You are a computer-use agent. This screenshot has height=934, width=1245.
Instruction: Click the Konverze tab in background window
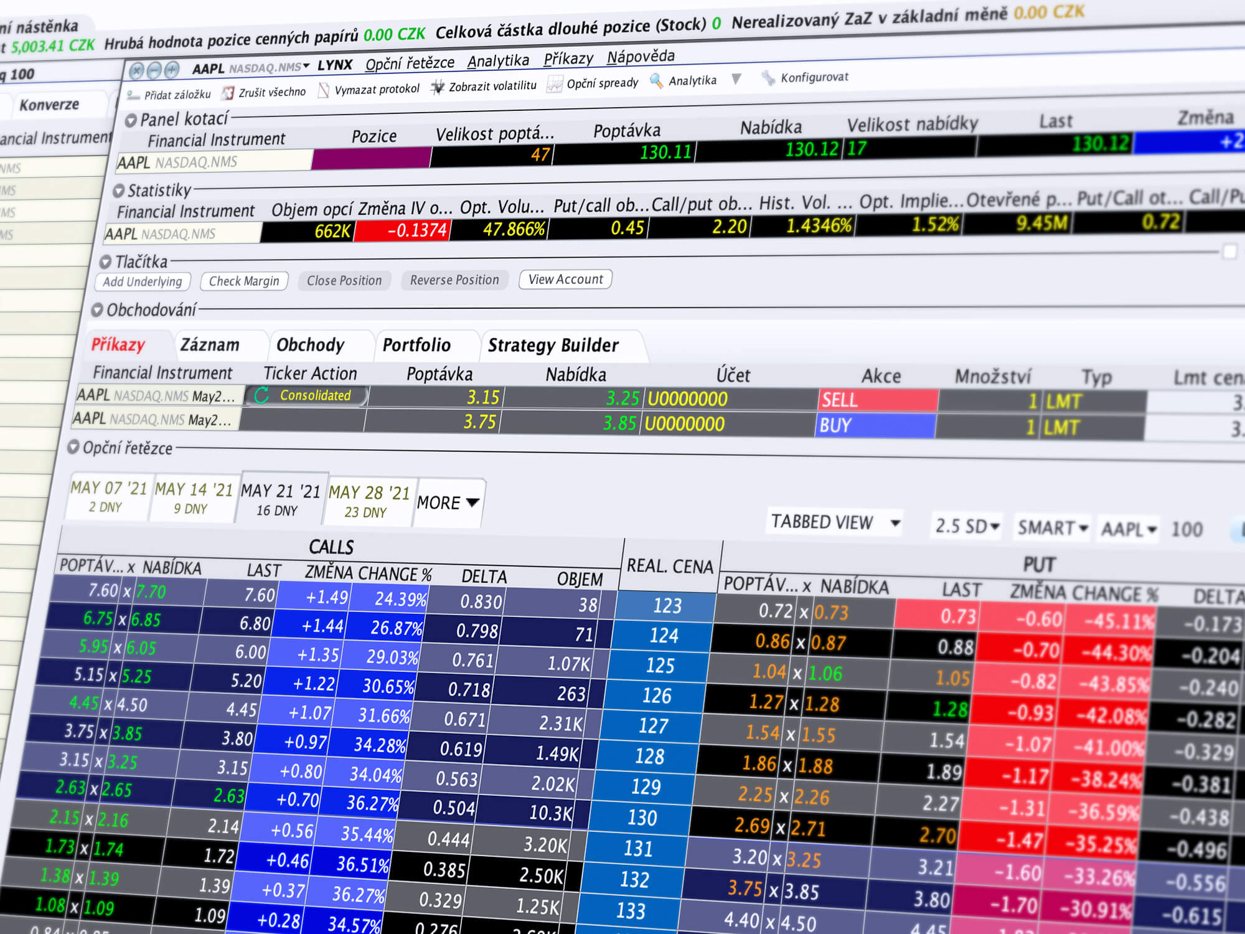coord(49,105)
